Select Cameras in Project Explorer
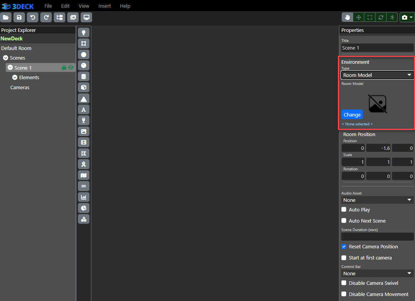This screenshot has height=301, width=415. 20,87
